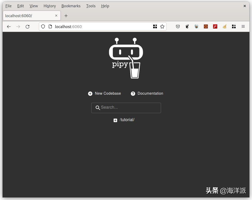This screenshot has height=200, width=252.
Task: Click the Pipy robot logo
Action: coord(126,58)
